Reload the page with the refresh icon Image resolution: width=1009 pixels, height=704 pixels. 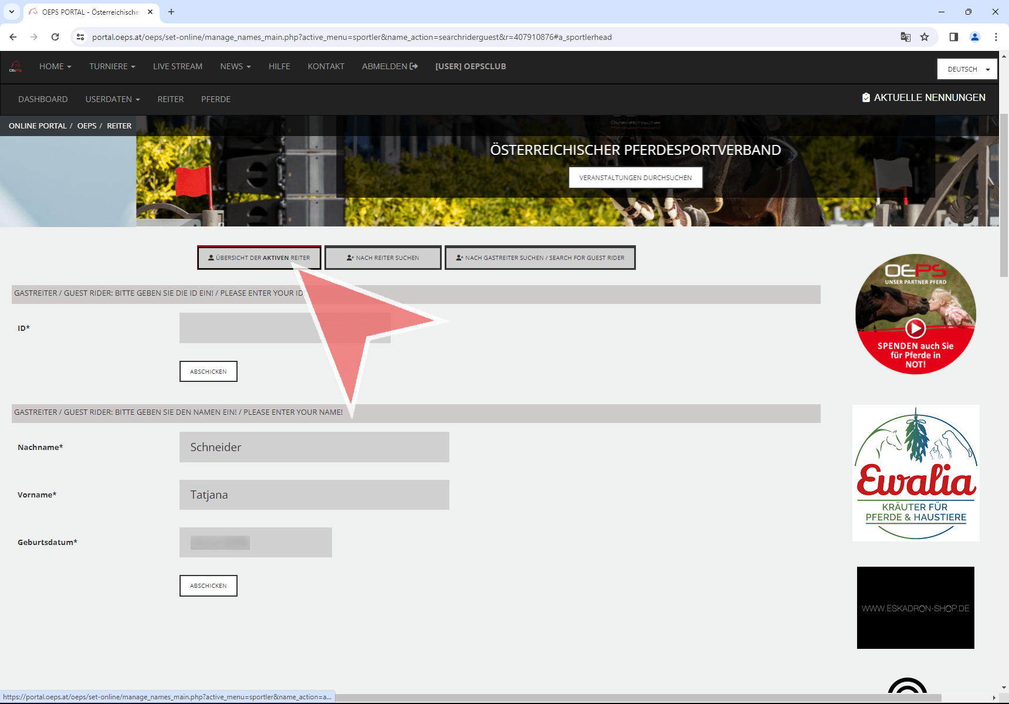pyautogui.click(x=55, y=37)
